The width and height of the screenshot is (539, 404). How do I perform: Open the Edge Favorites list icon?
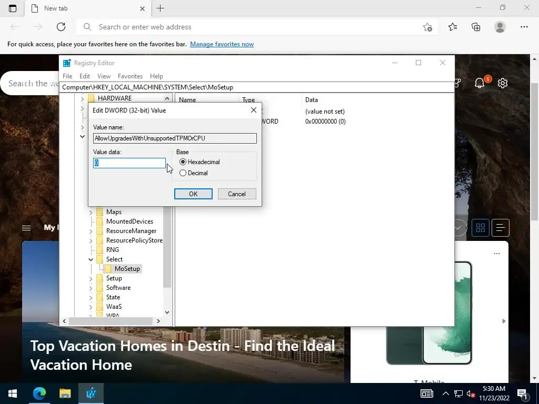[x=453, y=27]
